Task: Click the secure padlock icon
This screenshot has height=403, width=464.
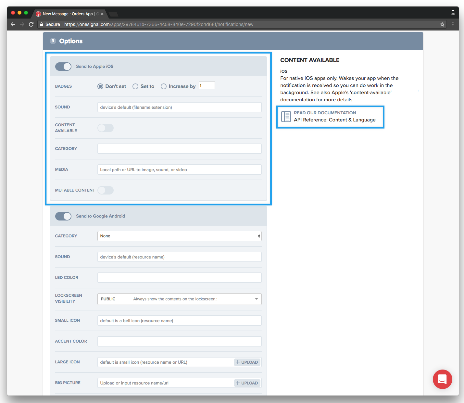Action: [41, 24]
